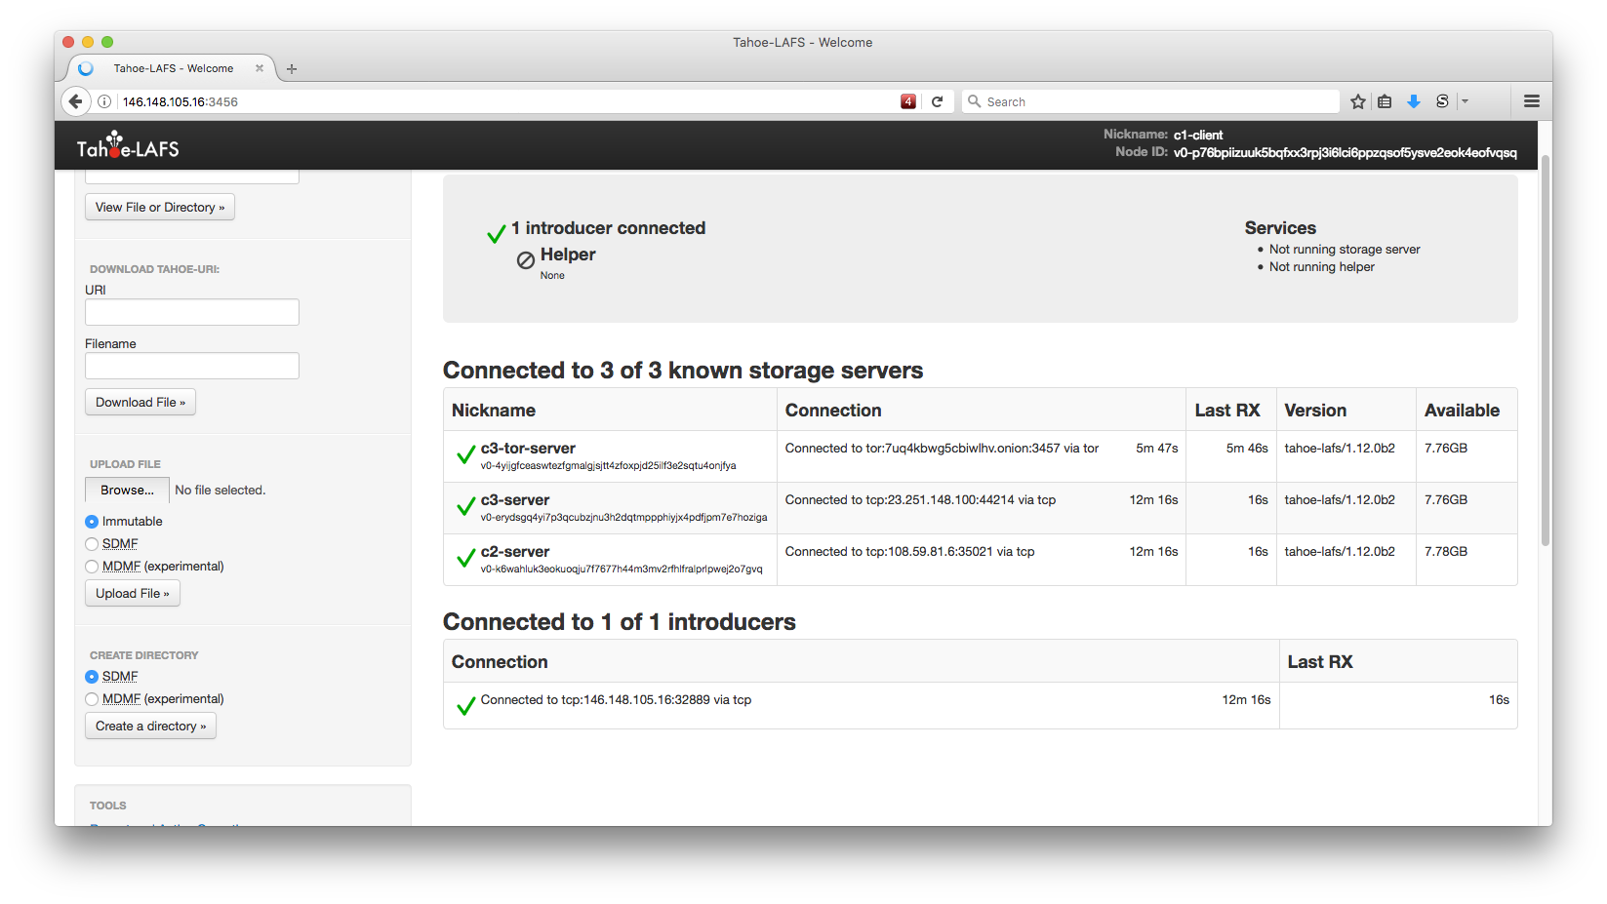
Task: Click the tcp:23.251.148.100:44214 connection text
Action: [x=920, y=500]
